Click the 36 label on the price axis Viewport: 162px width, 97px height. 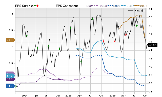[x=150, y=83]
